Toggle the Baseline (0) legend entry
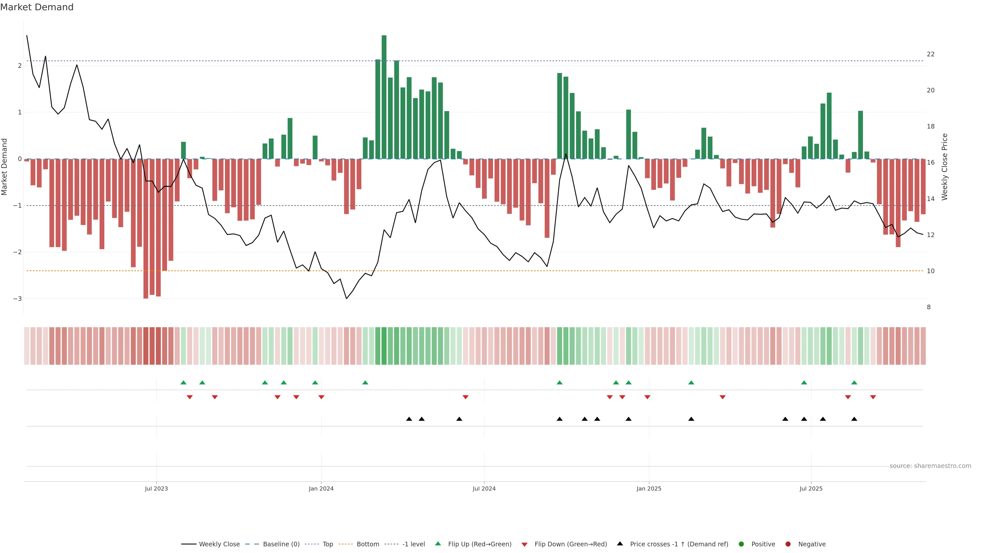This screenshot has height=553, width=984. [x=281, y=544]
